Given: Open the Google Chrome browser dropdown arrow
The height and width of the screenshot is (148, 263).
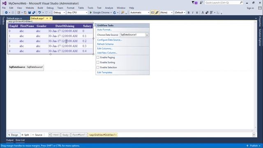Looking at the screenshot, I should pyautogui.click(x=111, y=13).
